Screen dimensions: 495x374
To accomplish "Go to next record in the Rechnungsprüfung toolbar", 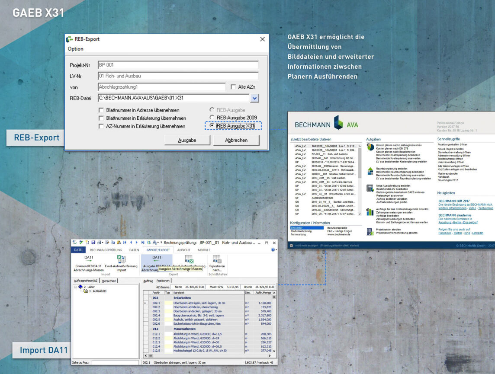I will coord(137,243).
